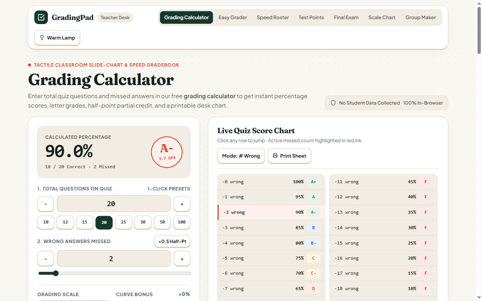Image resolution: width=482 pixels, height=301 pixels.
Task: Decrease wrong answers with minus button
Action: [x=46, y=259]
